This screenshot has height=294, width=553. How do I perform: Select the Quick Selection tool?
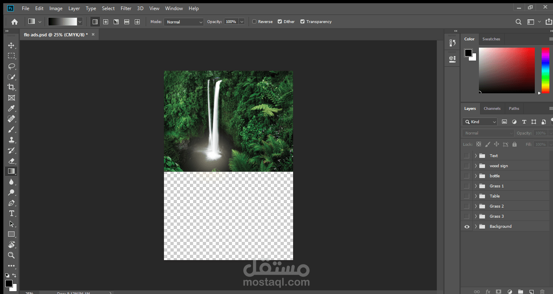11,77
